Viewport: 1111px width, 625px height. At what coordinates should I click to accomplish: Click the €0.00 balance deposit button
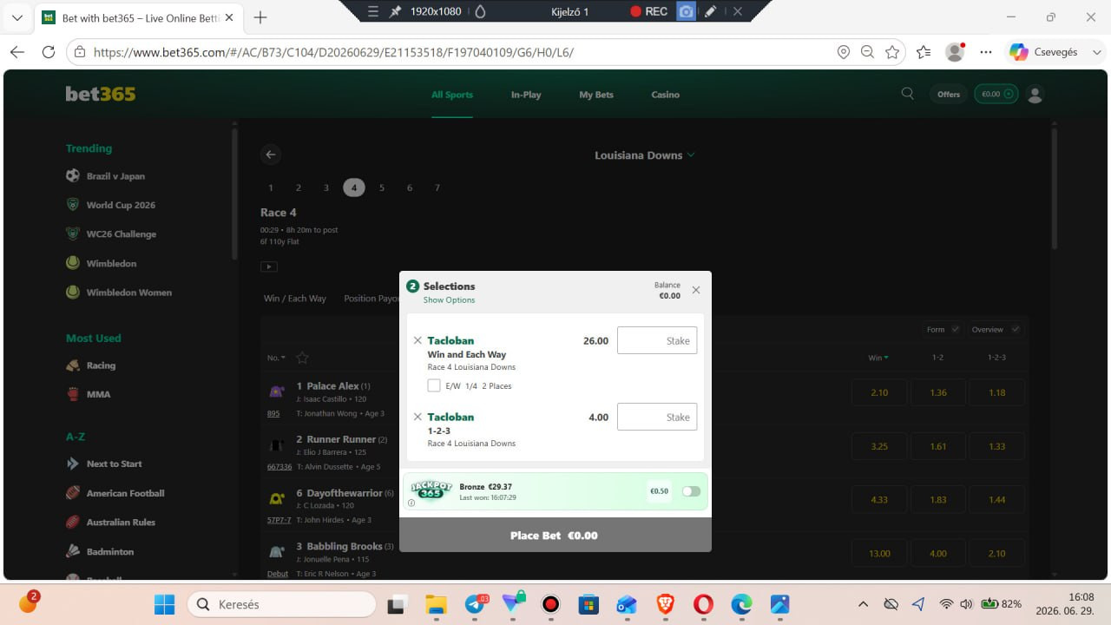click(996, 94)
